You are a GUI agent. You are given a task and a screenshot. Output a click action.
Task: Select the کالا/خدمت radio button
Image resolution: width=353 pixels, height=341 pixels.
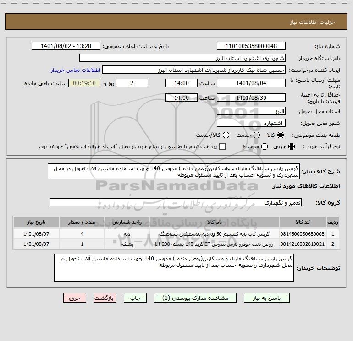pos(226,135)
